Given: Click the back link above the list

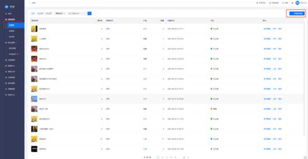Looking at the screenshot, I should point(33,3).
